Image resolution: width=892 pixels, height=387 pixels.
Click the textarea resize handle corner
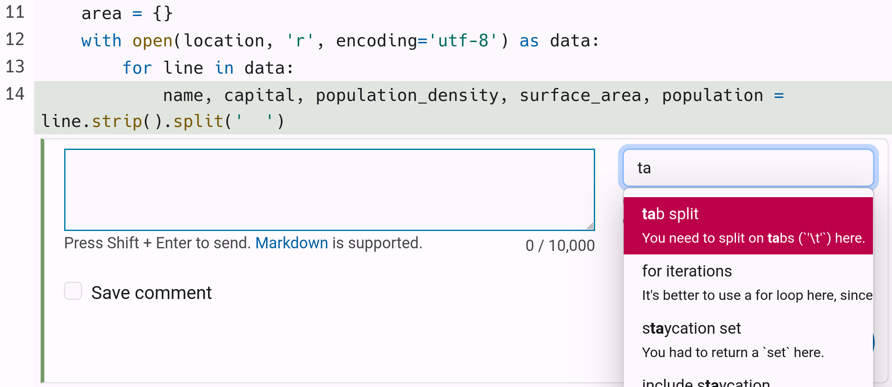coord(590,226)
